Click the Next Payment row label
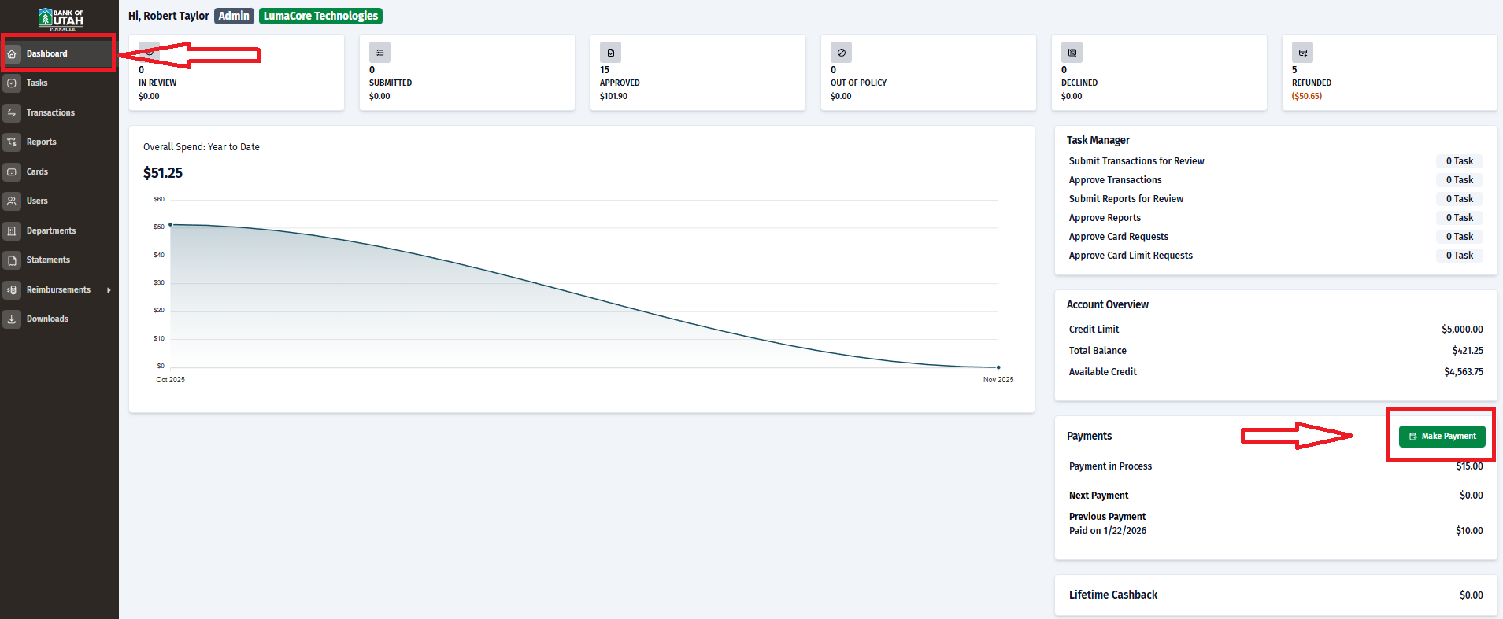Viewport: 1503px width, 619px height. click(x=1098, y=496)
